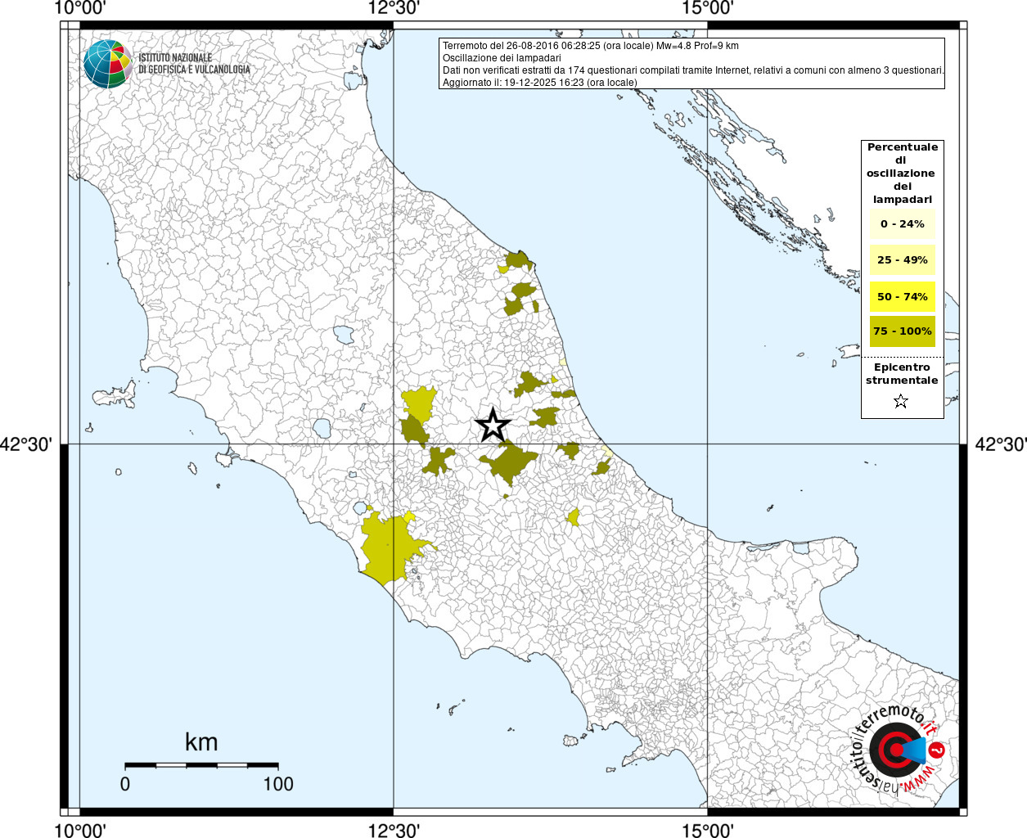The image size is (1027, 838).
Task: Click the '100' value on the scale bar
Action: pos(278,784)
